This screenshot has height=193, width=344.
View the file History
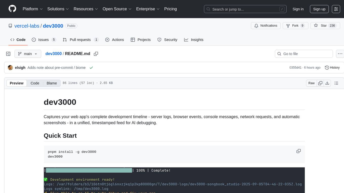(332, 68)
